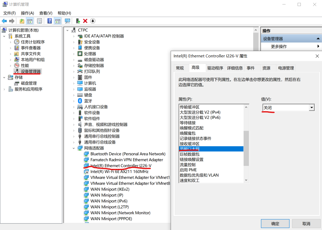Open the 电源管理 tab

(286, 68)
